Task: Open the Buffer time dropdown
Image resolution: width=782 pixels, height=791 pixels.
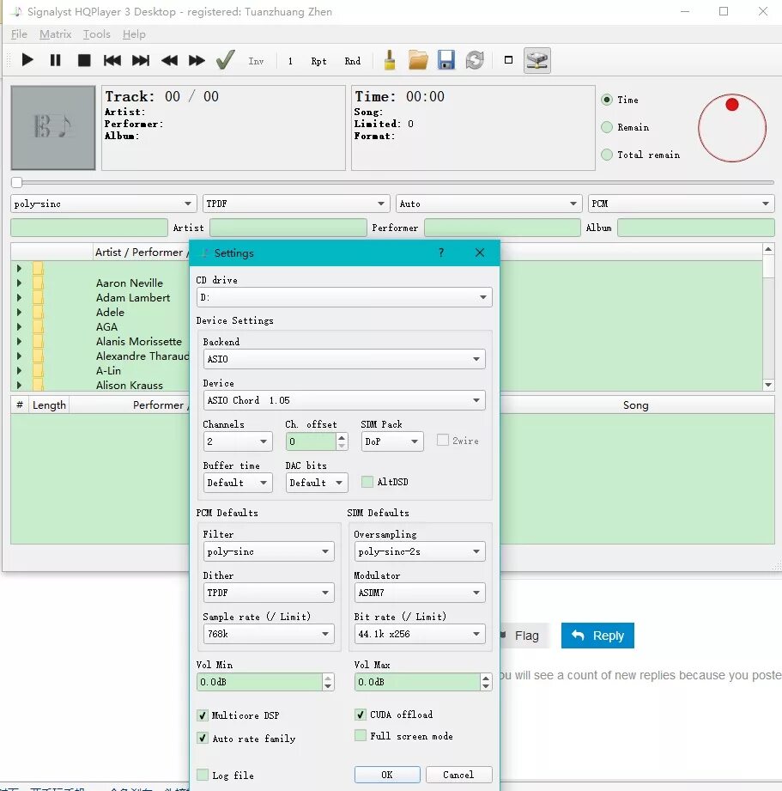Action: pos(238,483)
